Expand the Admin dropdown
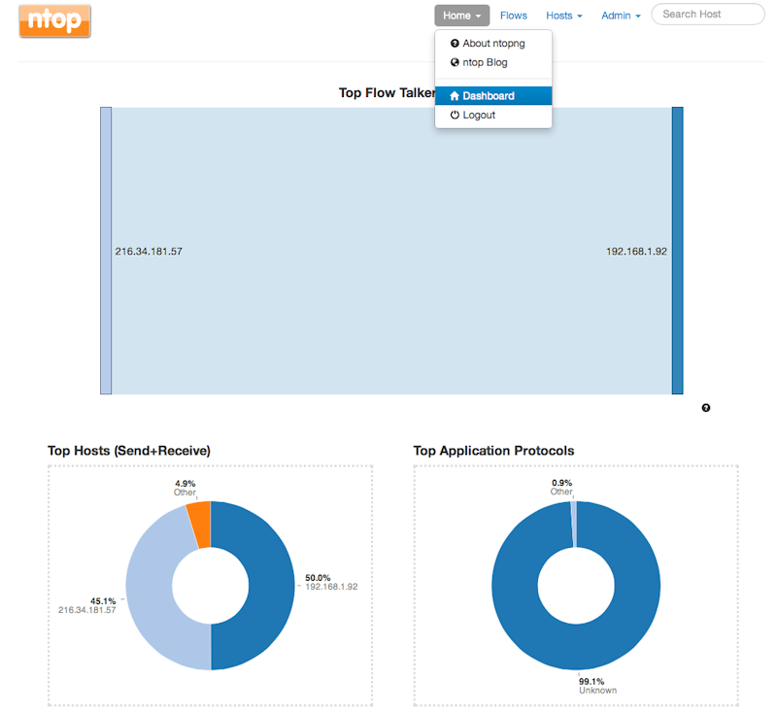Screen dimensions: 777x714 click(620, 16)
